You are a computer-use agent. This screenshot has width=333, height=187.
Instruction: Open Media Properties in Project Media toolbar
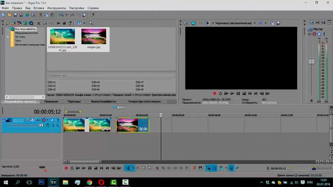click(45, 23)
